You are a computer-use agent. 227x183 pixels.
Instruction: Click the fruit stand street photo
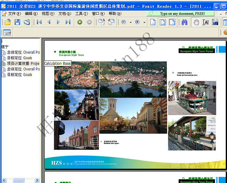point(192,98)
